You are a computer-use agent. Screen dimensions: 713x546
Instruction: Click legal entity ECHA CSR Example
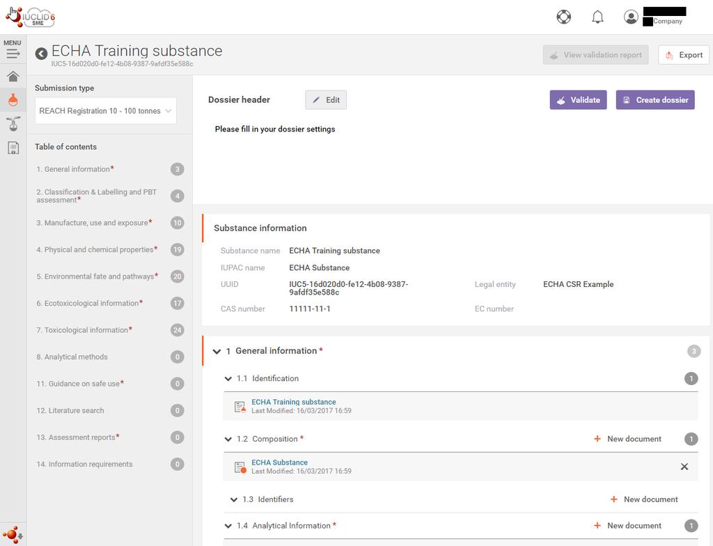(x=578, y=284)
